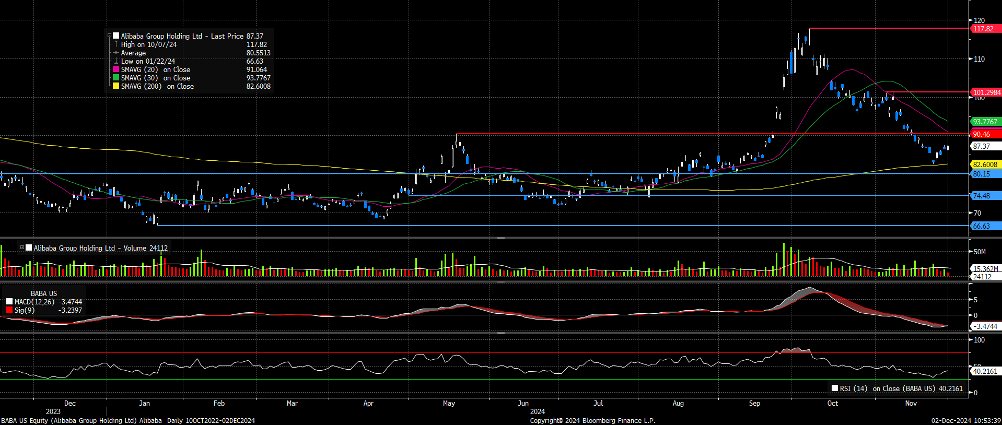The width and height of the screenshot is (1002, 425).
Task: Click the '02-Dec-2024 10:53:39' timestamp
Action: (x=966, y=420)
